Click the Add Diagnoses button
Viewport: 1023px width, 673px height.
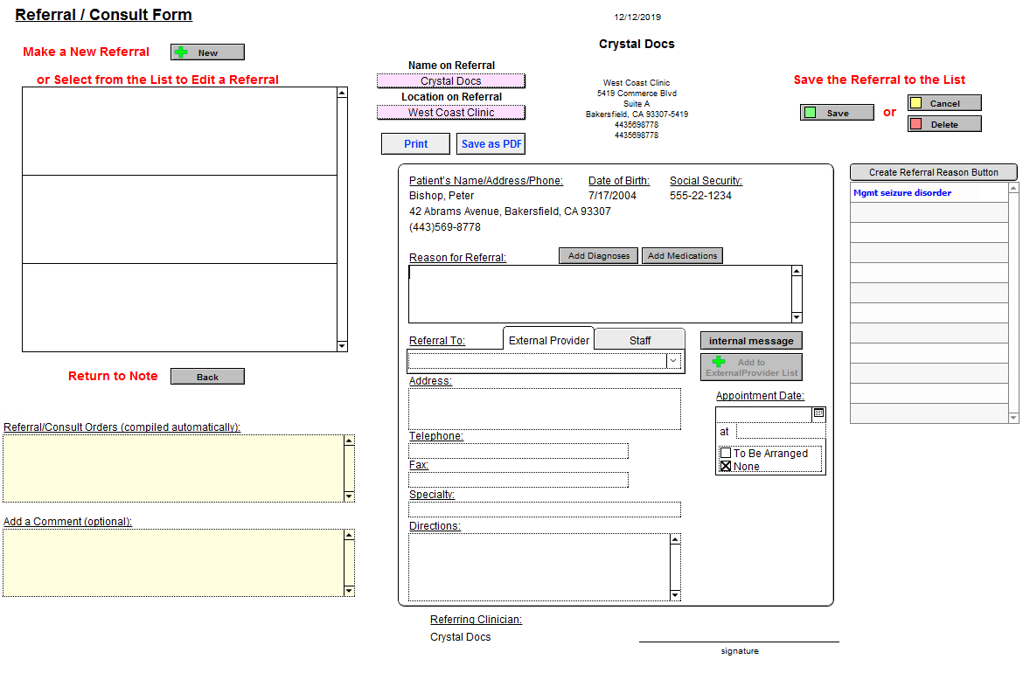(x=599, y=256)
